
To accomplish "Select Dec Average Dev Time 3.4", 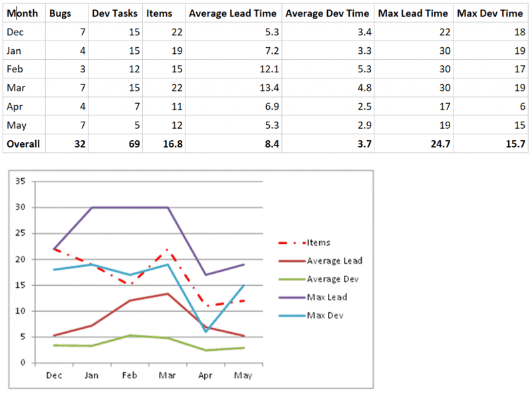I will coord(328,32).
